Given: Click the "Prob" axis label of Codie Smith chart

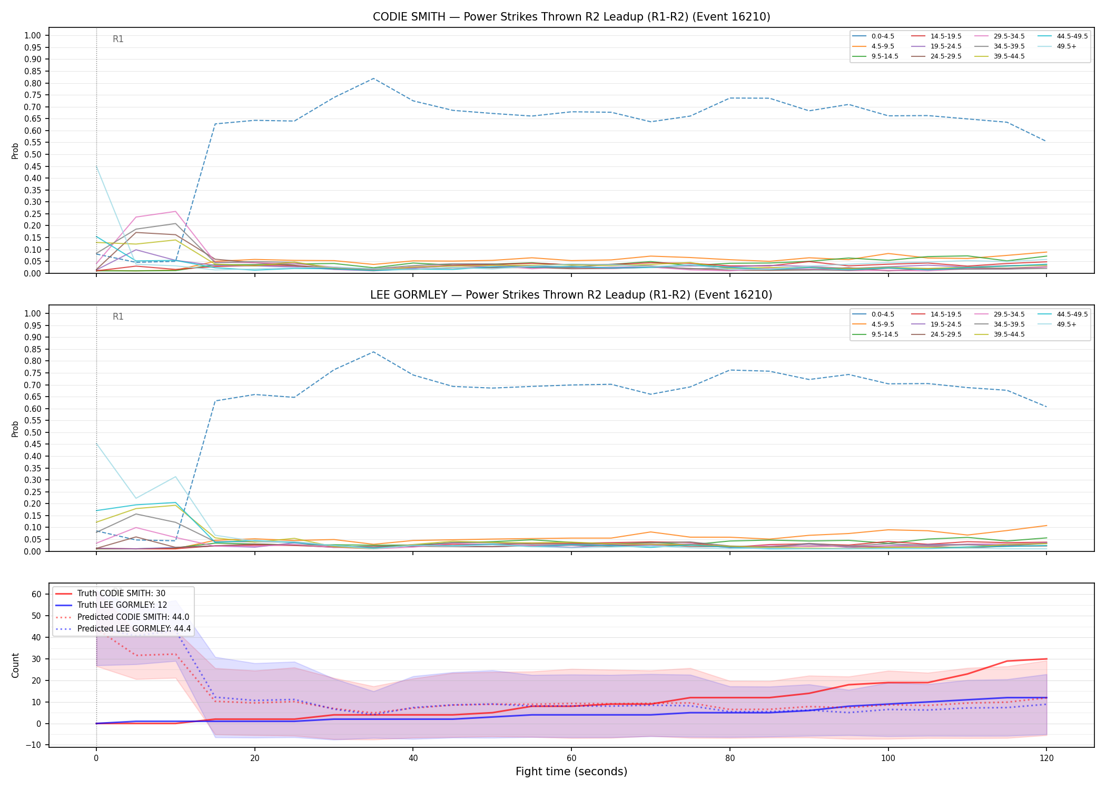Looking at the screenshot, I should coord(15,151).
